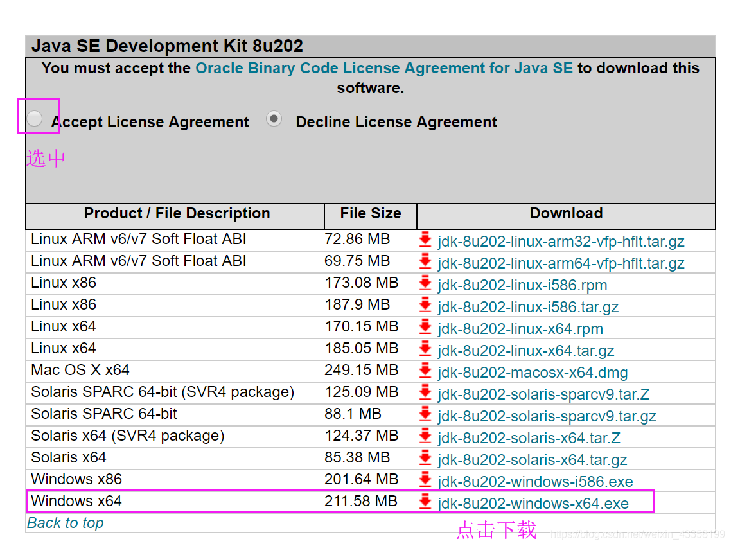Download jdk-8u202-linux-arm64-vfp-hflt.tar.gz
Viewport: 731px width, 546px height.
pyautogui.click(x=561, y=263)
